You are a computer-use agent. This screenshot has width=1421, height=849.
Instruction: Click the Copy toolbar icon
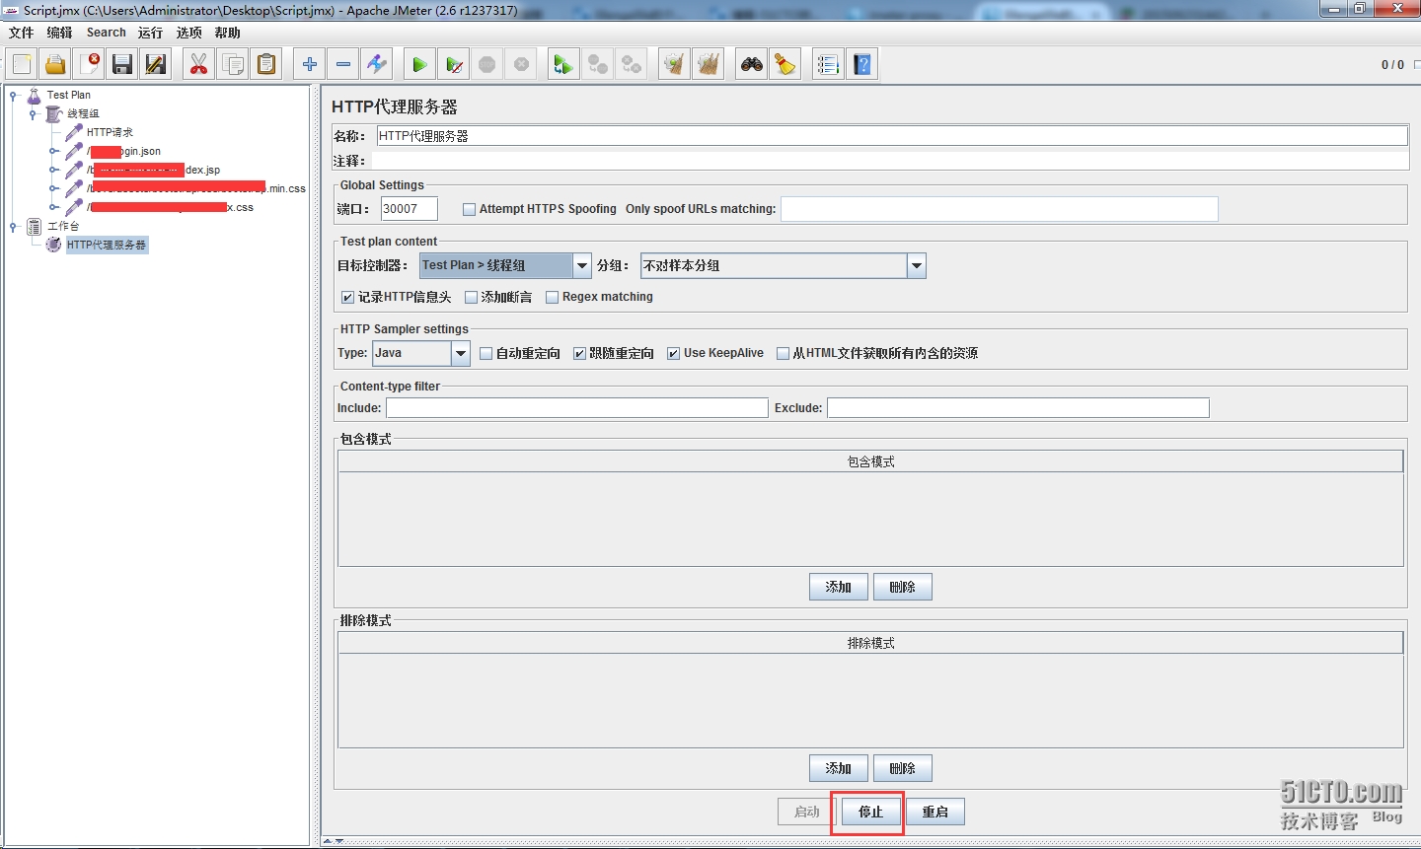tap(233, 65)
